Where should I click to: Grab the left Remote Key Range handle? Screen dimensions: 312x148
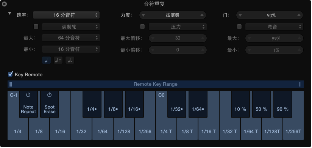click(x=10, y=84)
